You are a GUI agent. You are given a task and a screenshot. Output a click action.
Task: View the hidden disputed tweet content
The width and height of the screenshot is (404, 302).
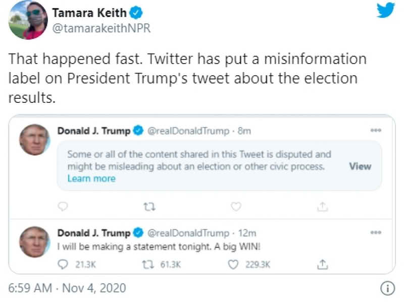click(360, 166)
